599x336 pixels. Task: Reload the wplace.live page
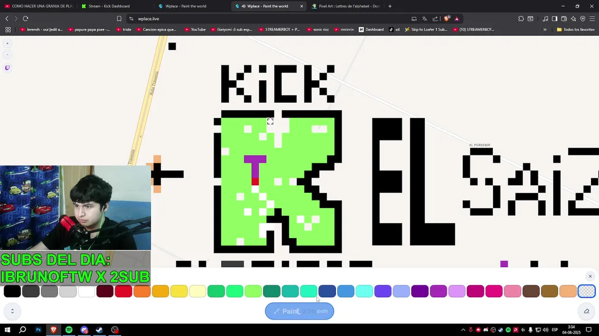[25, 19]
